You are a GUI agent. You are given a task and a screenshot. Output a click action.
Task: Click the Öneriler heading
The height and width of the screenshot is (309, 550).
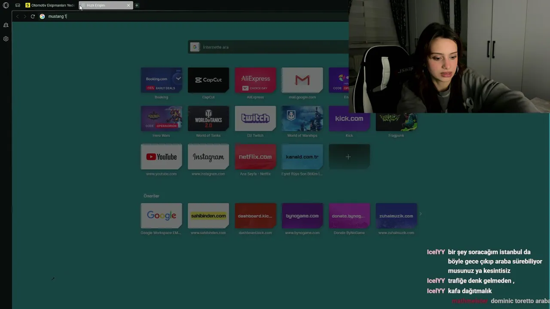tap(151, 196)
